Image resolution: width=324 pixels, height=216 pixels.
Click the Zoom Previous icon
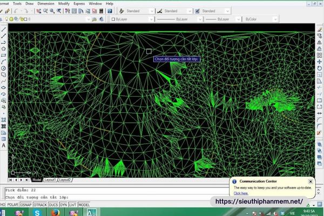[x=59, y=11]
